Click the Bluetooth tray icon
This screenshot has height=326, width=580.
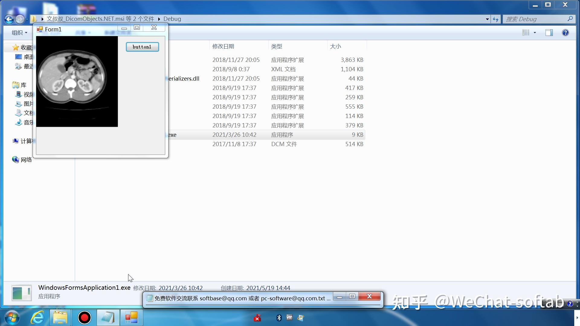(279, 318)
